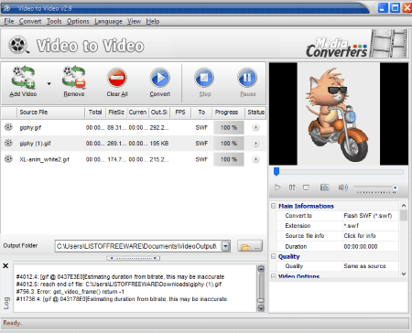Screen dimensions: 412x333
Task: Click the Status column header
Action: [x=255, y=113]
